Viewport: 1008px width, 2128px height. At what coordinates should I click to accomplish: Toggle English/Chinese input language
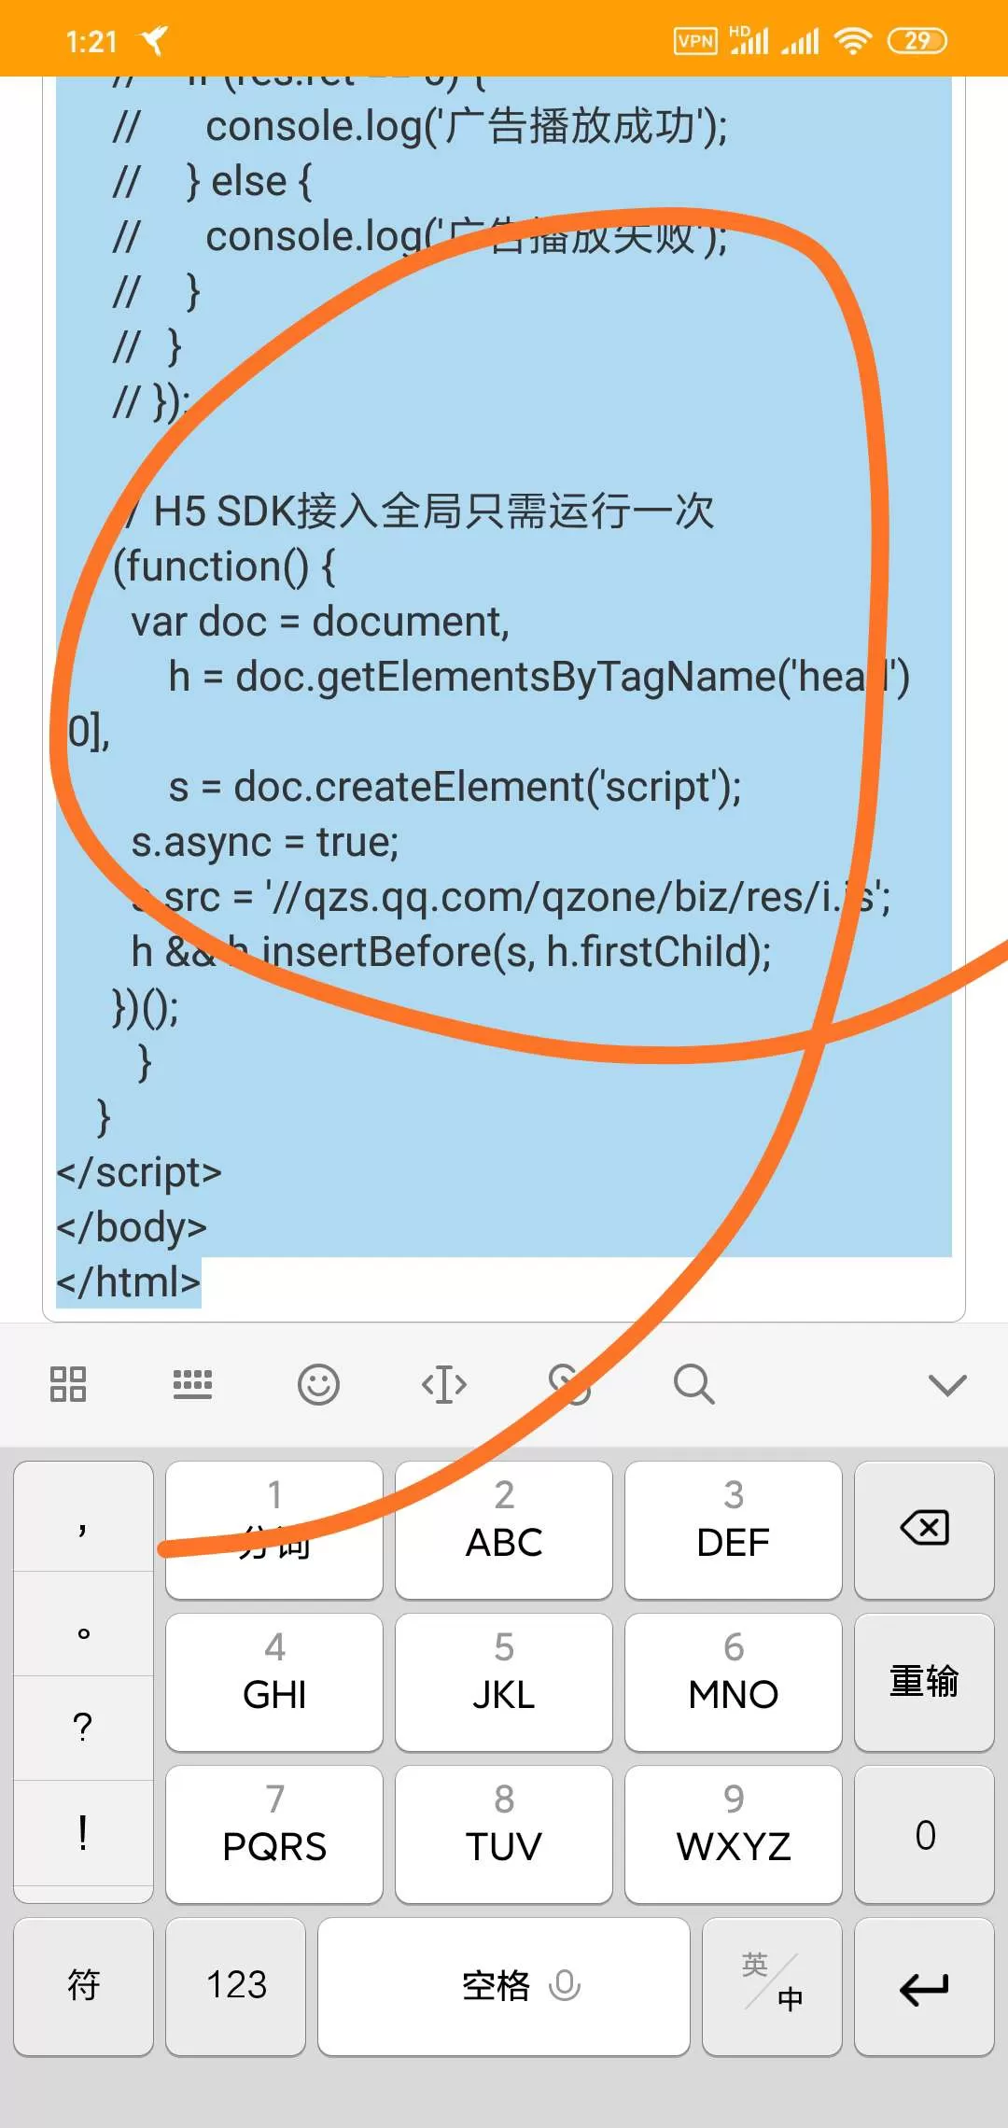pyautogui.click(x=772, y=1987)
